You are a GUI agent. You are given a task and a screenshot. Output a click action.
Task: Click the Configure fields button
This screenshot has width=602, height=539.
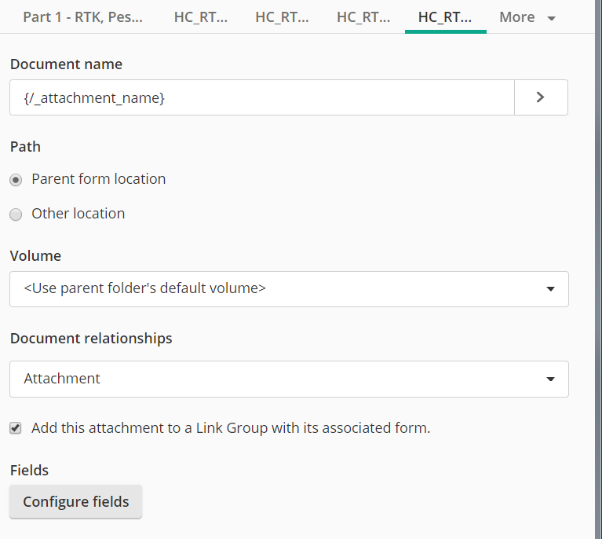(x=75, y=502)
